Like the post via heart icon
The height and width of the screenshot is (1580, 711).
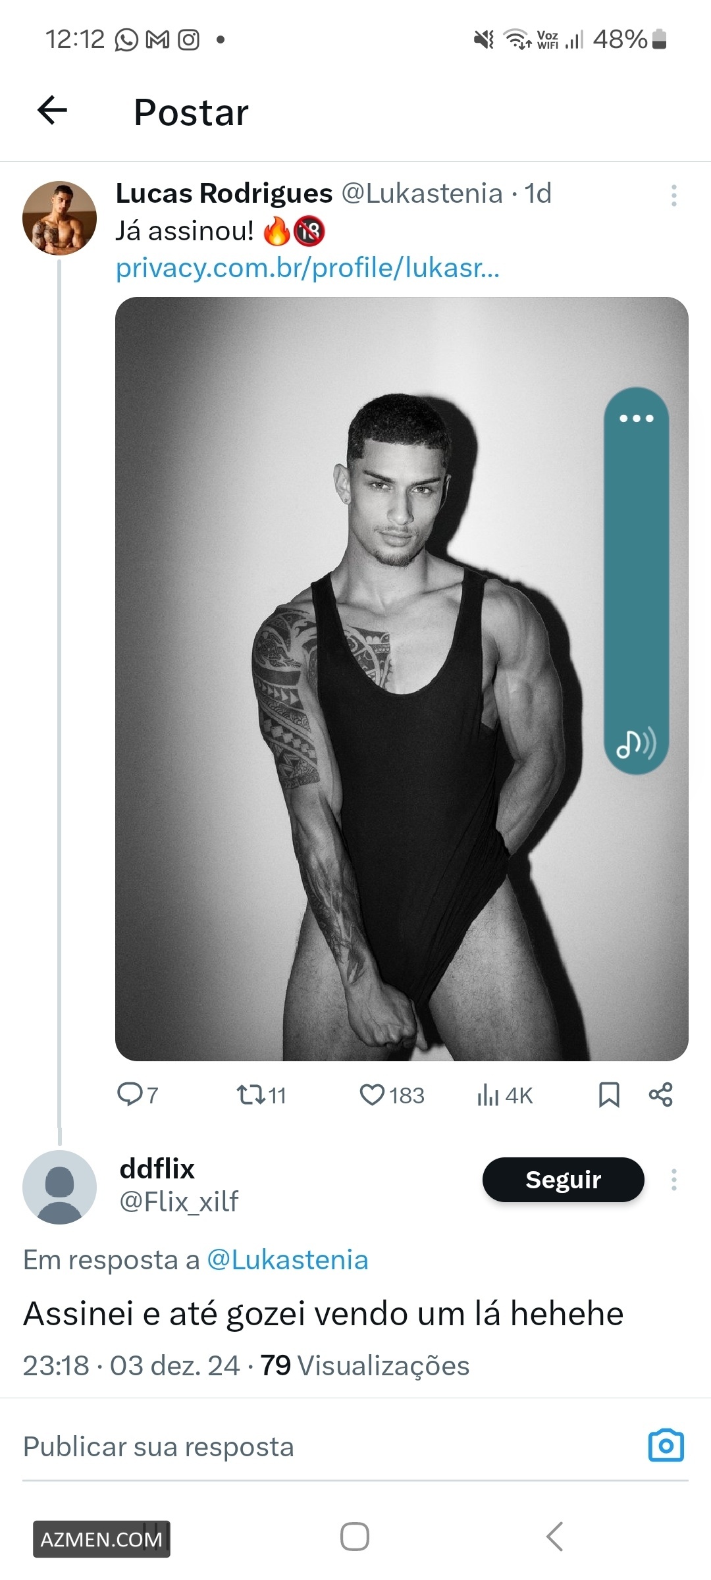[x=372, y=1095]
